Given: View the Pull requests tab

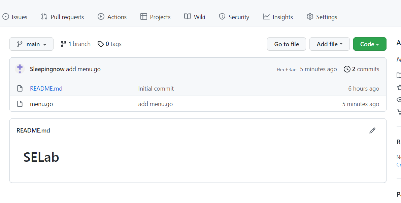Looking at the screenshot, I should tap(62, 17).
